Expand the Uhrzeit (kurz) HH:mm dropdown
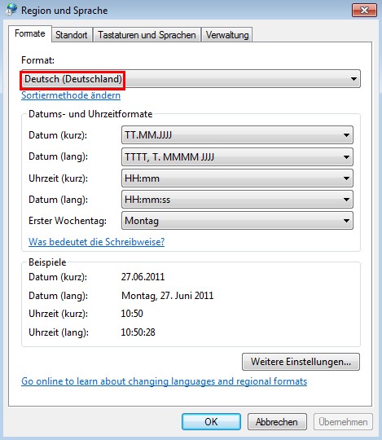Image resolution: width=382 pixels, height=440 pixels. tap(237, 178)
